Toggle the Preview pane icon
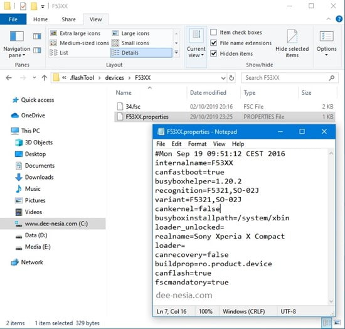345x329 pixels. 37,36
